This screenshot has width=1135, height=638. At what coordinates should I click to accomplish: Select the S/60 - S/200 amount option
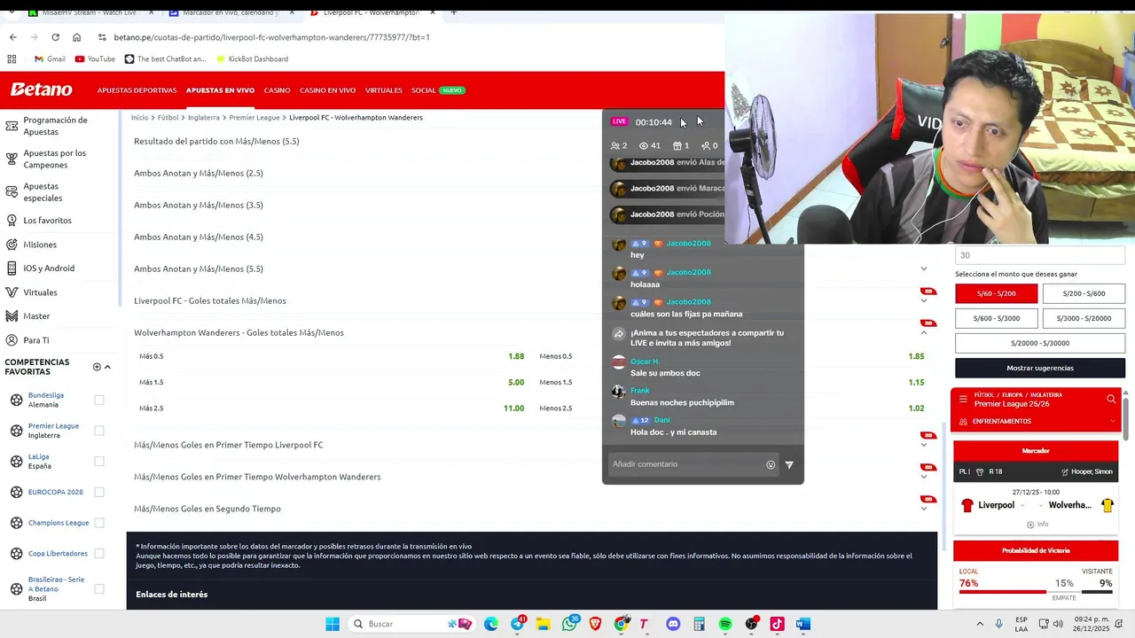[997, 293]
